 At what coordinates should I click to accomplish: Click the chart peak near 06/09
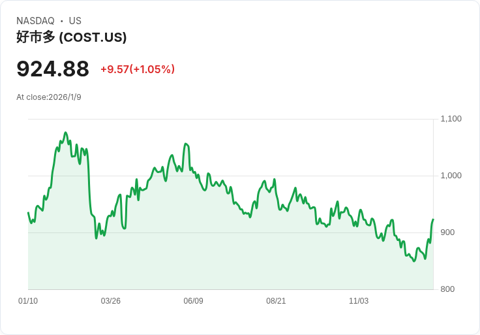[x=185, y=144]
